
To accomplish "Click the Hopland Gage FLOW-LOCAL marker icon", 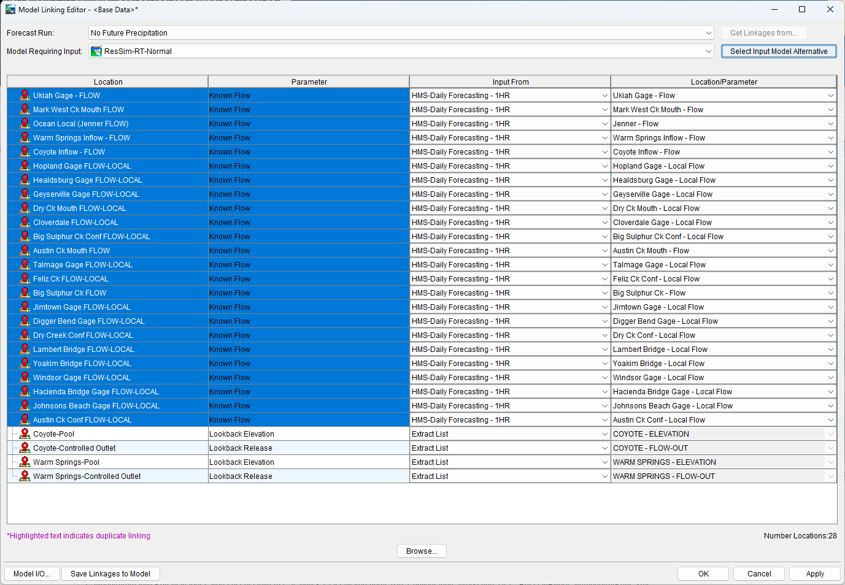I will click(x=25, y=166).
